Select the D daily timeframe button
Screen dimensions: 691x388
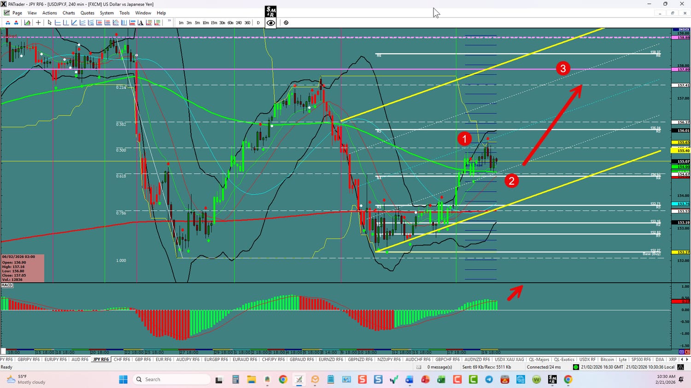pos(258,23)
